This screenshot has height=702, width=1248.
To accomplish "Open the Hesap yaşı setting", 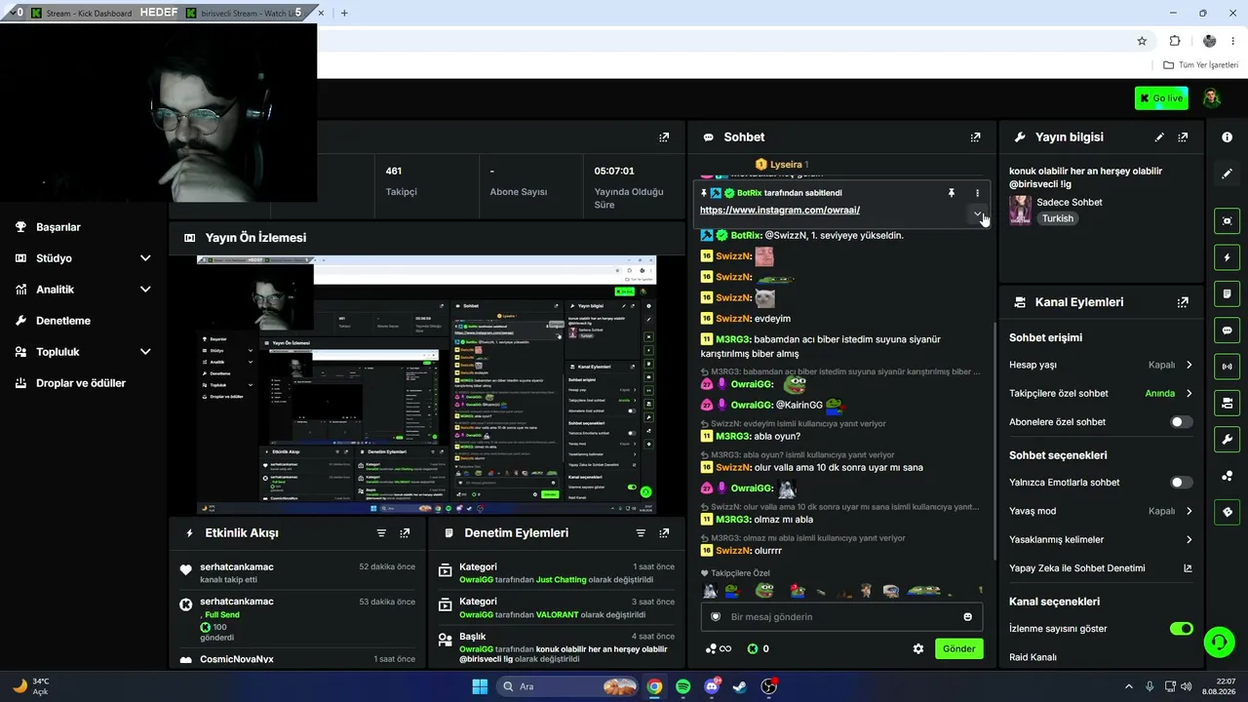I will coord(1101,365).
